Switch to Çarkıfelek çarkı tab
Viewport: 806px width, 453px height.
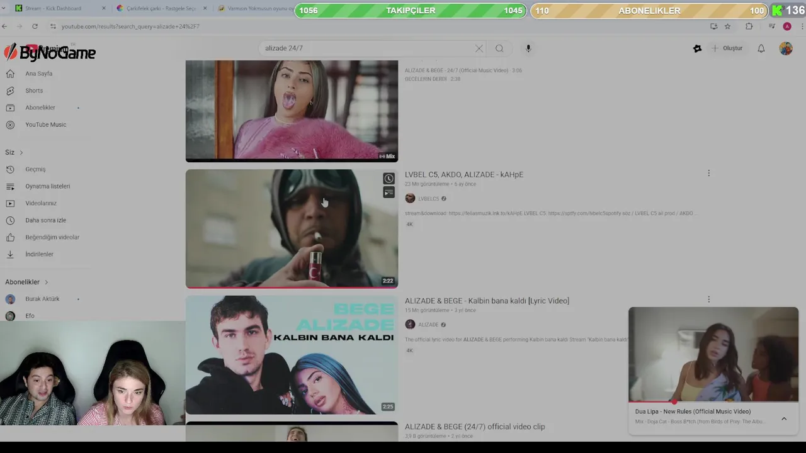[161, 9]
